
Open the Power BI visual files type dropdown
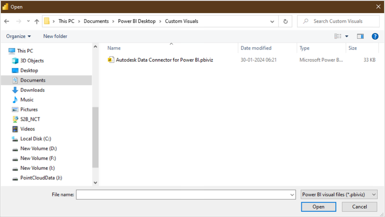(339, 194)
